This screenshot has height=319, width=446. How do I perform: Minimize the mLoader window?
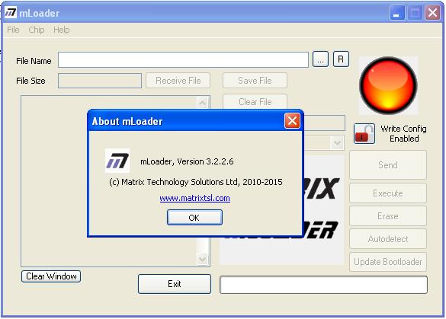tap(396, 13)
